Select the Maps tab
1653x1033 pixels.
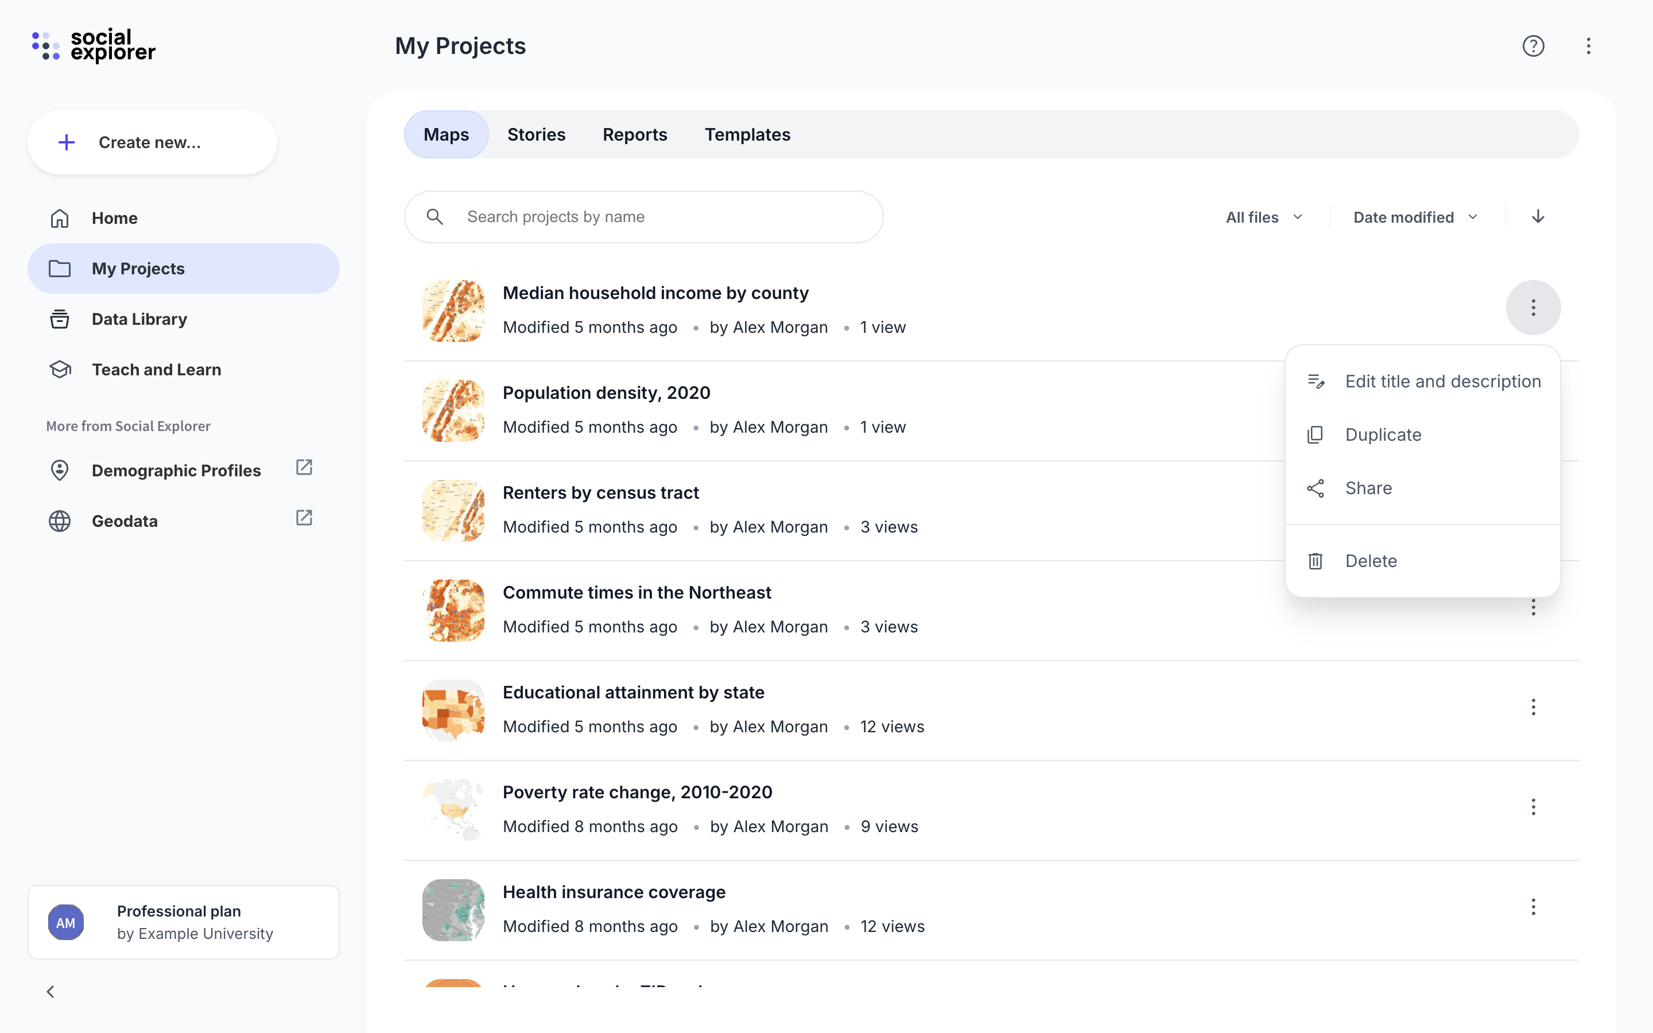[x=446, y=135]
